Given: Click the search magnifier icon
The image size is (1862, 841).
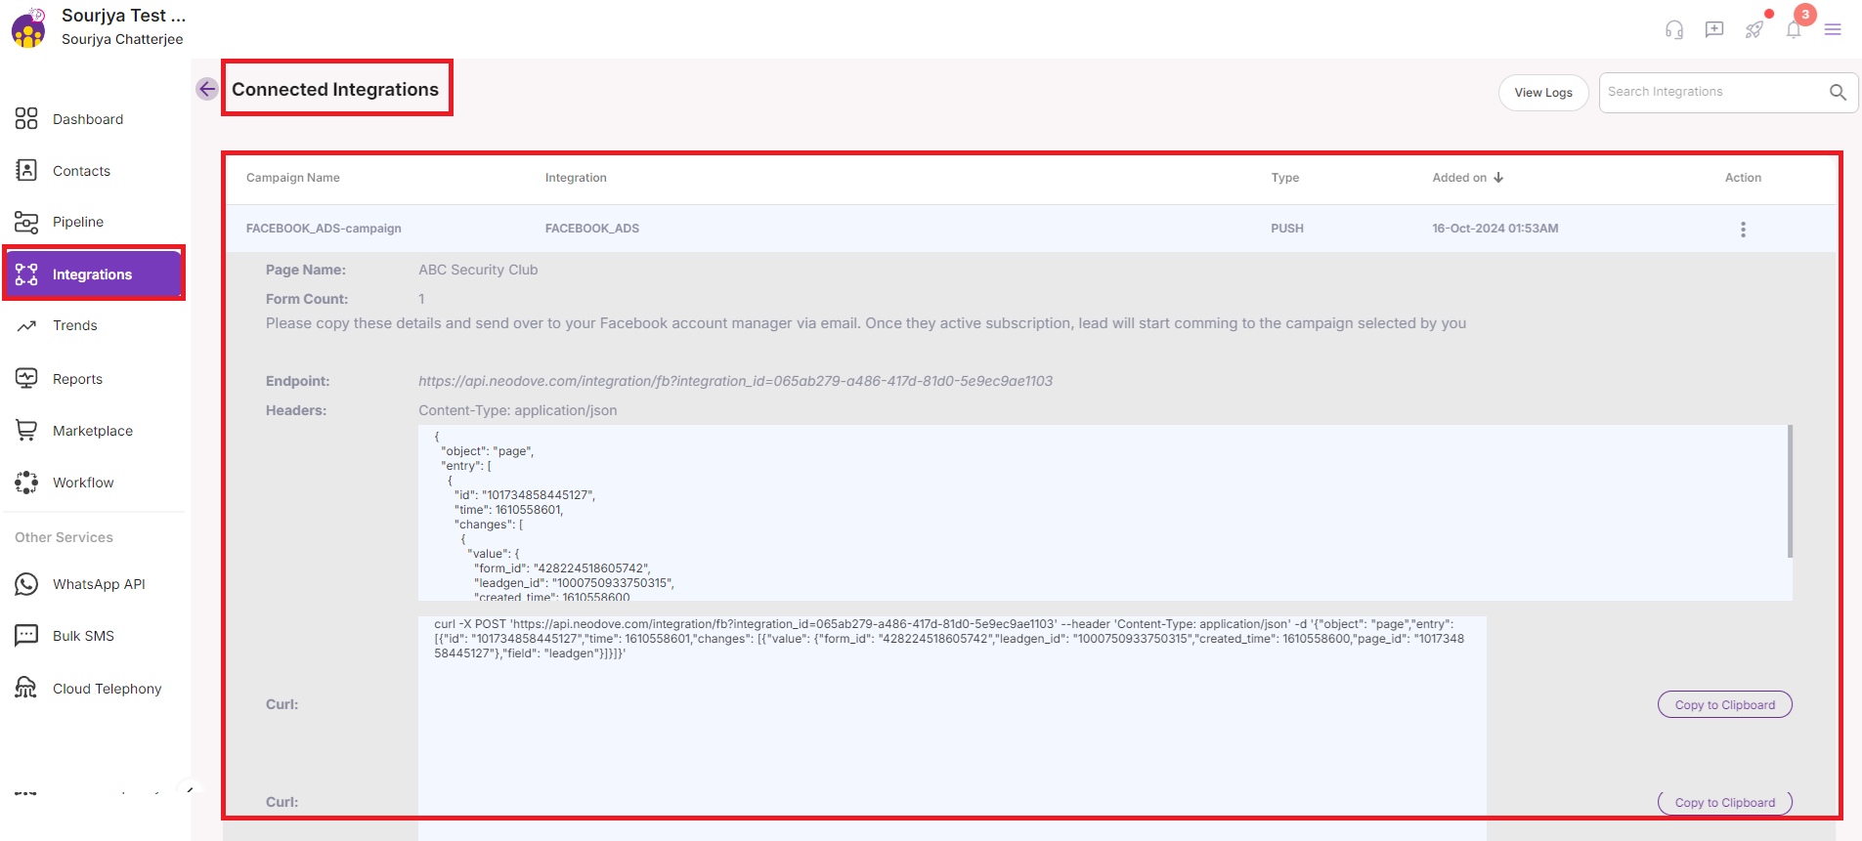Looking at the screenshot, I should pyautogui.click(x=1838, y=92).
